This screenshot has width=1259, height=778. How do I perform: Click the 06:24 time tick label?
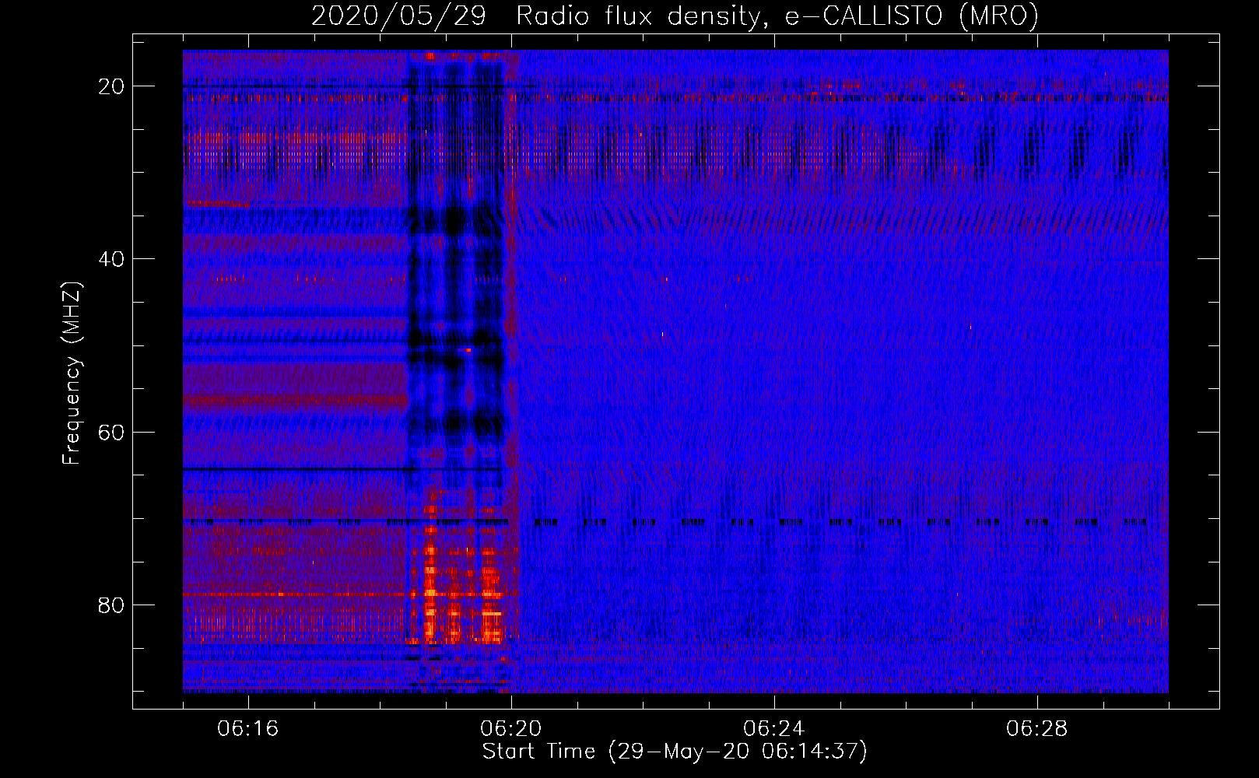tap(774, 729)
